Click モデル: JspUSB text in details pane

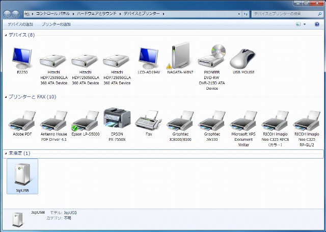(x=63, y=213)
